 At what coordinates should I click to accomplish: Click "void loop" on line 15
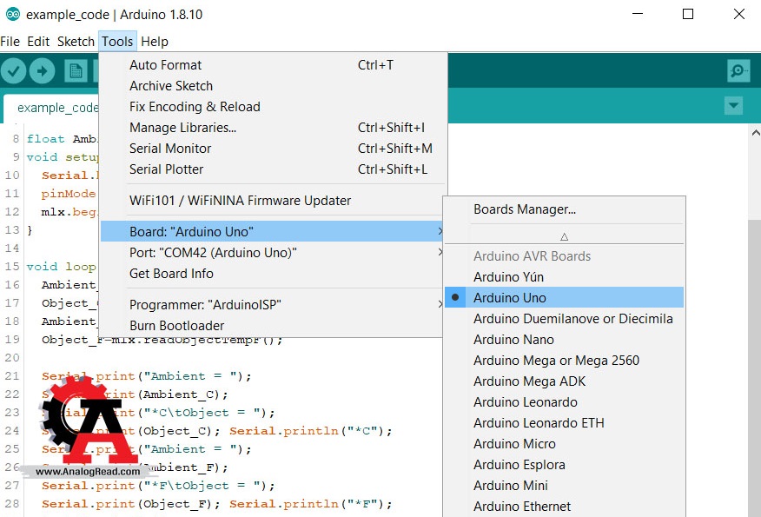(61, 267)
